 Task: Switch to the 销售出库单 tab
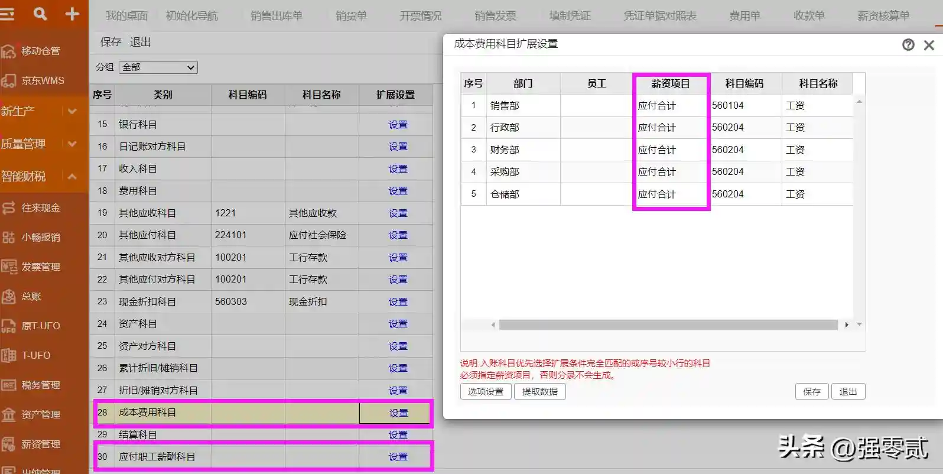[x=276, y=16]
